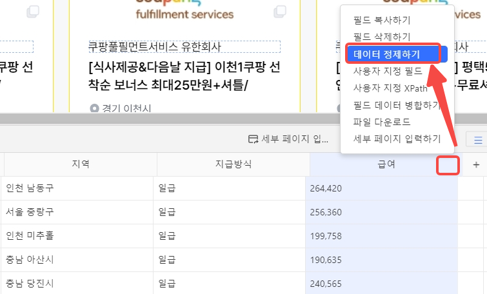Choose 사용자 지정 필드 in menu
Screen dimensions: 487x294
click(x=387, y=71)
